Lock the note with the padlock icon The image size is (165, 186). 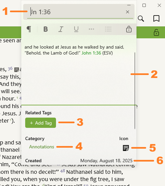coord(129,29)
